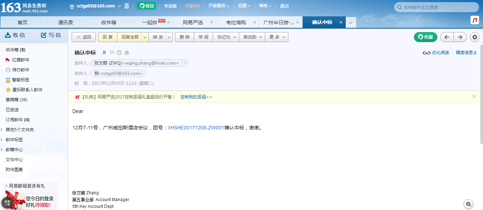Click the bookmark icon beside the subject
The image size is (483, 210).
(x=104, y=53)
